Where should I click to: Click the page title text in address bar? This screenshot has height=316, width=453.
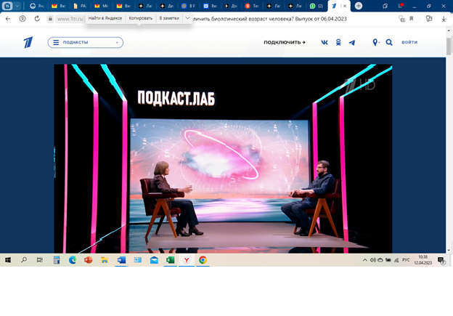click(269, 19)
